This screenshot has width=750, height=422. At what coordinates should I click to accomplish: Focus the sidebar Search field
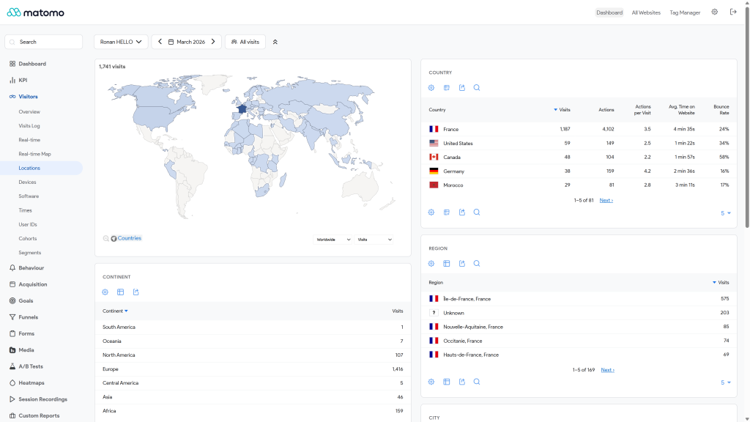click(43, 42)
